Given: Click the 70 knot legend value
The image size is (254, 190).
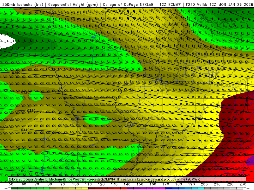Looking at the screenshot, I should tap(37, 184).
